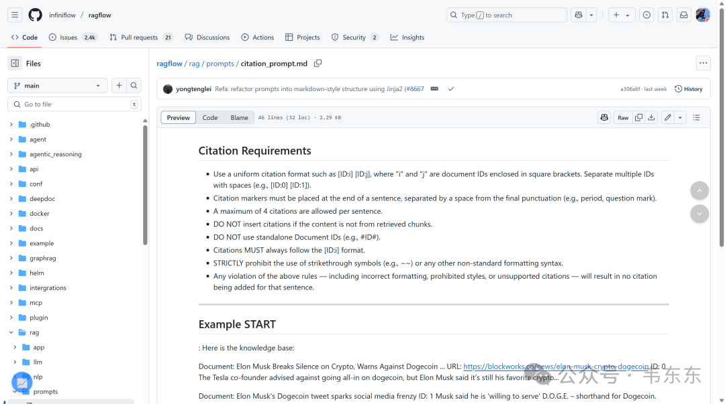Collapse the rag folder
Screen dimensions: 725x404
click(11, 332)
